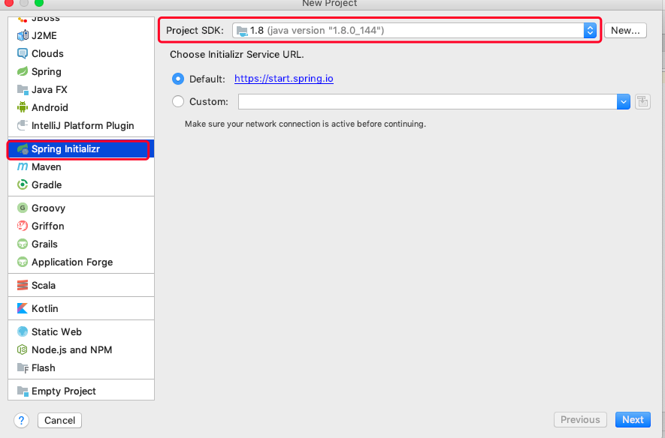Select Spring Initializr in the sidebar

tap(65, 148)
